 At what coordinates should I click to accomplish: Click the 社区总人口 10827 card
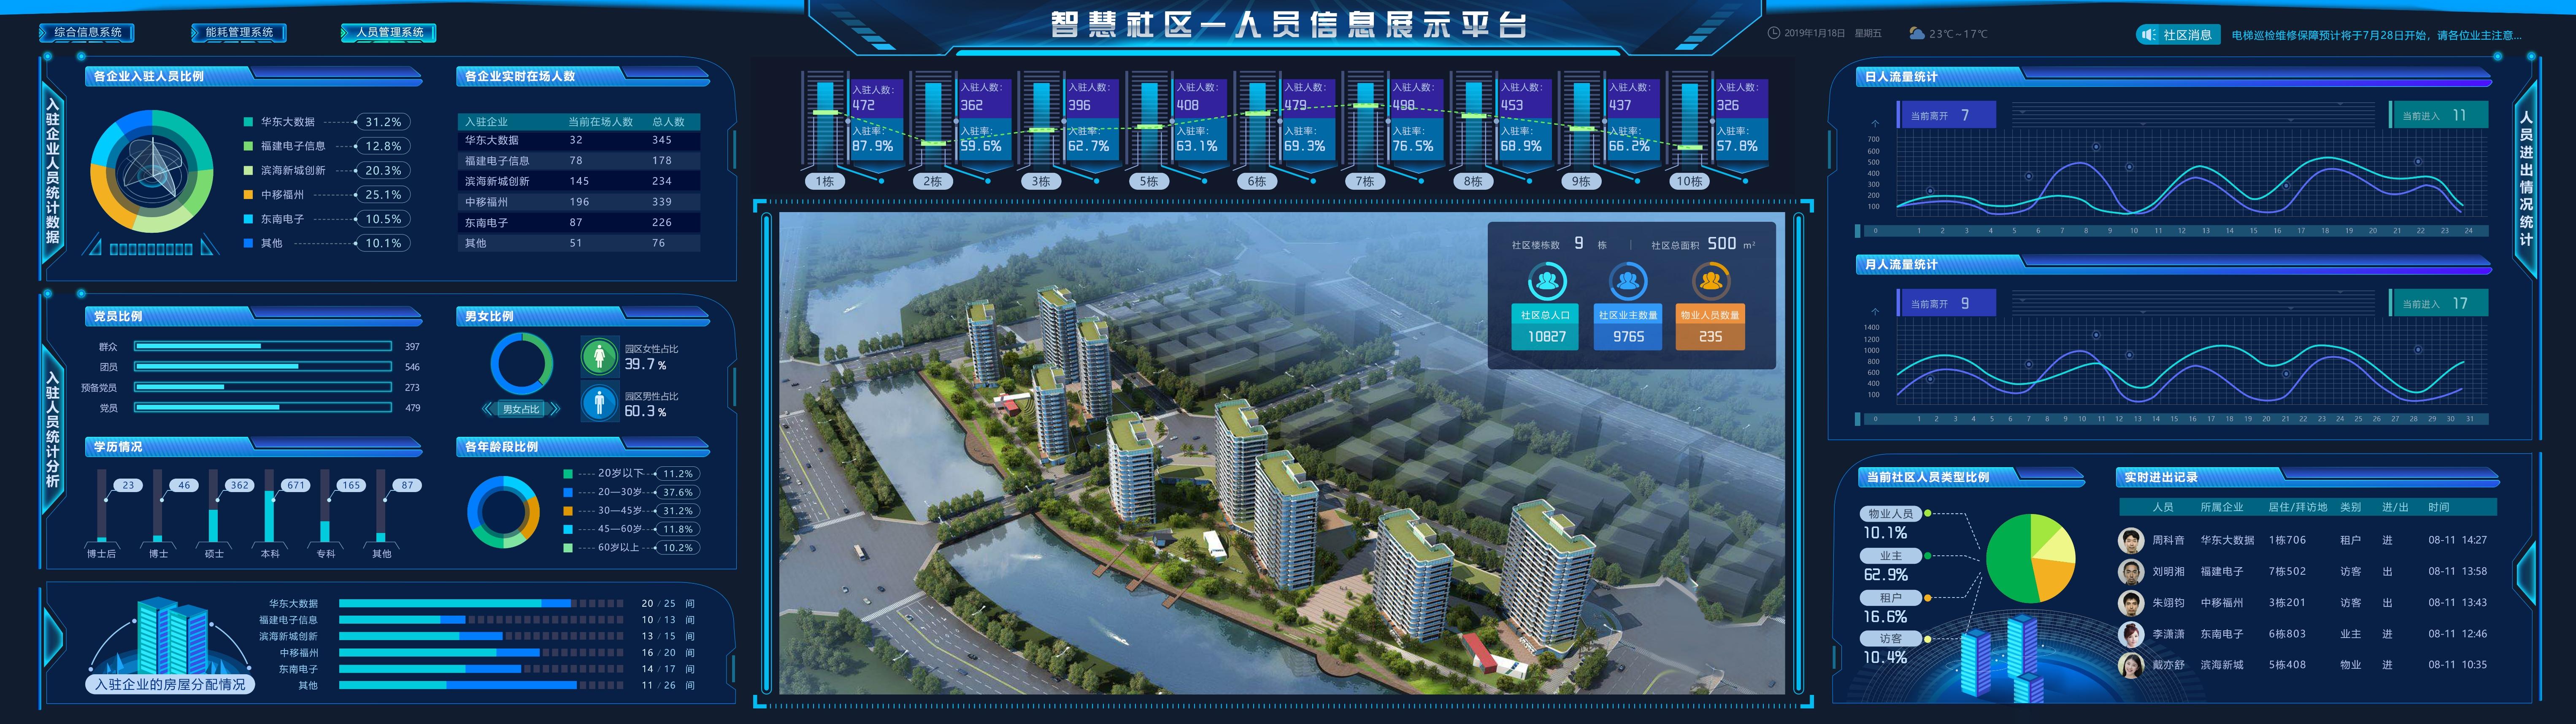pyautogui.click(x=1546, y=326)
